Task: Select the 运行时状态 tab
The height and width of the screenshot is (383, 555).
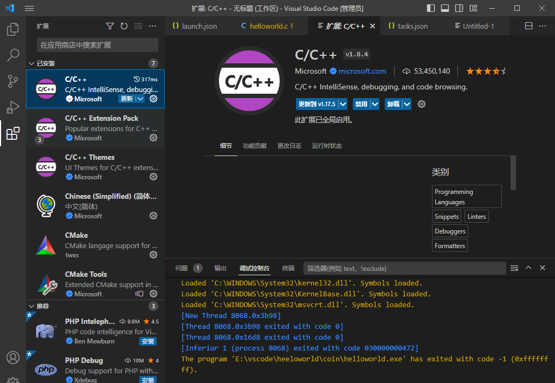Action: 327,146
